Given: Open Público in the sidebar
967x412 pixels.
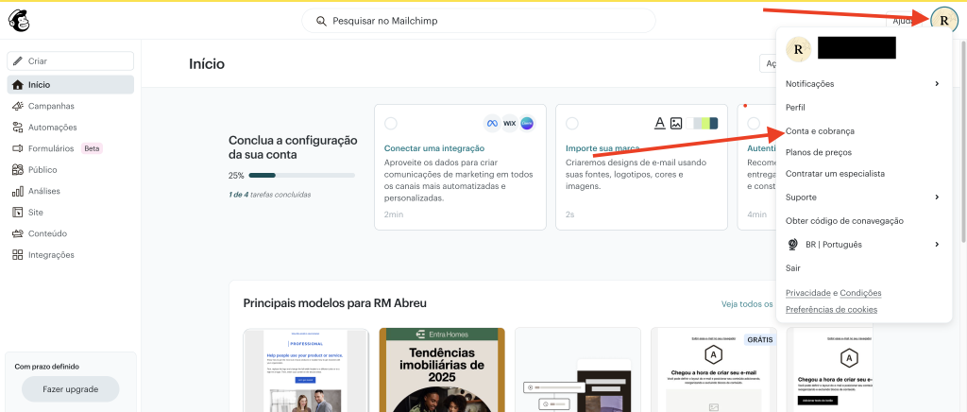Looking at the screenshot, I should (42, 169).
